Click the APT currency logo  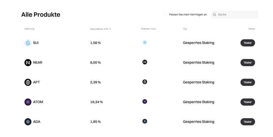coord(28,82)
